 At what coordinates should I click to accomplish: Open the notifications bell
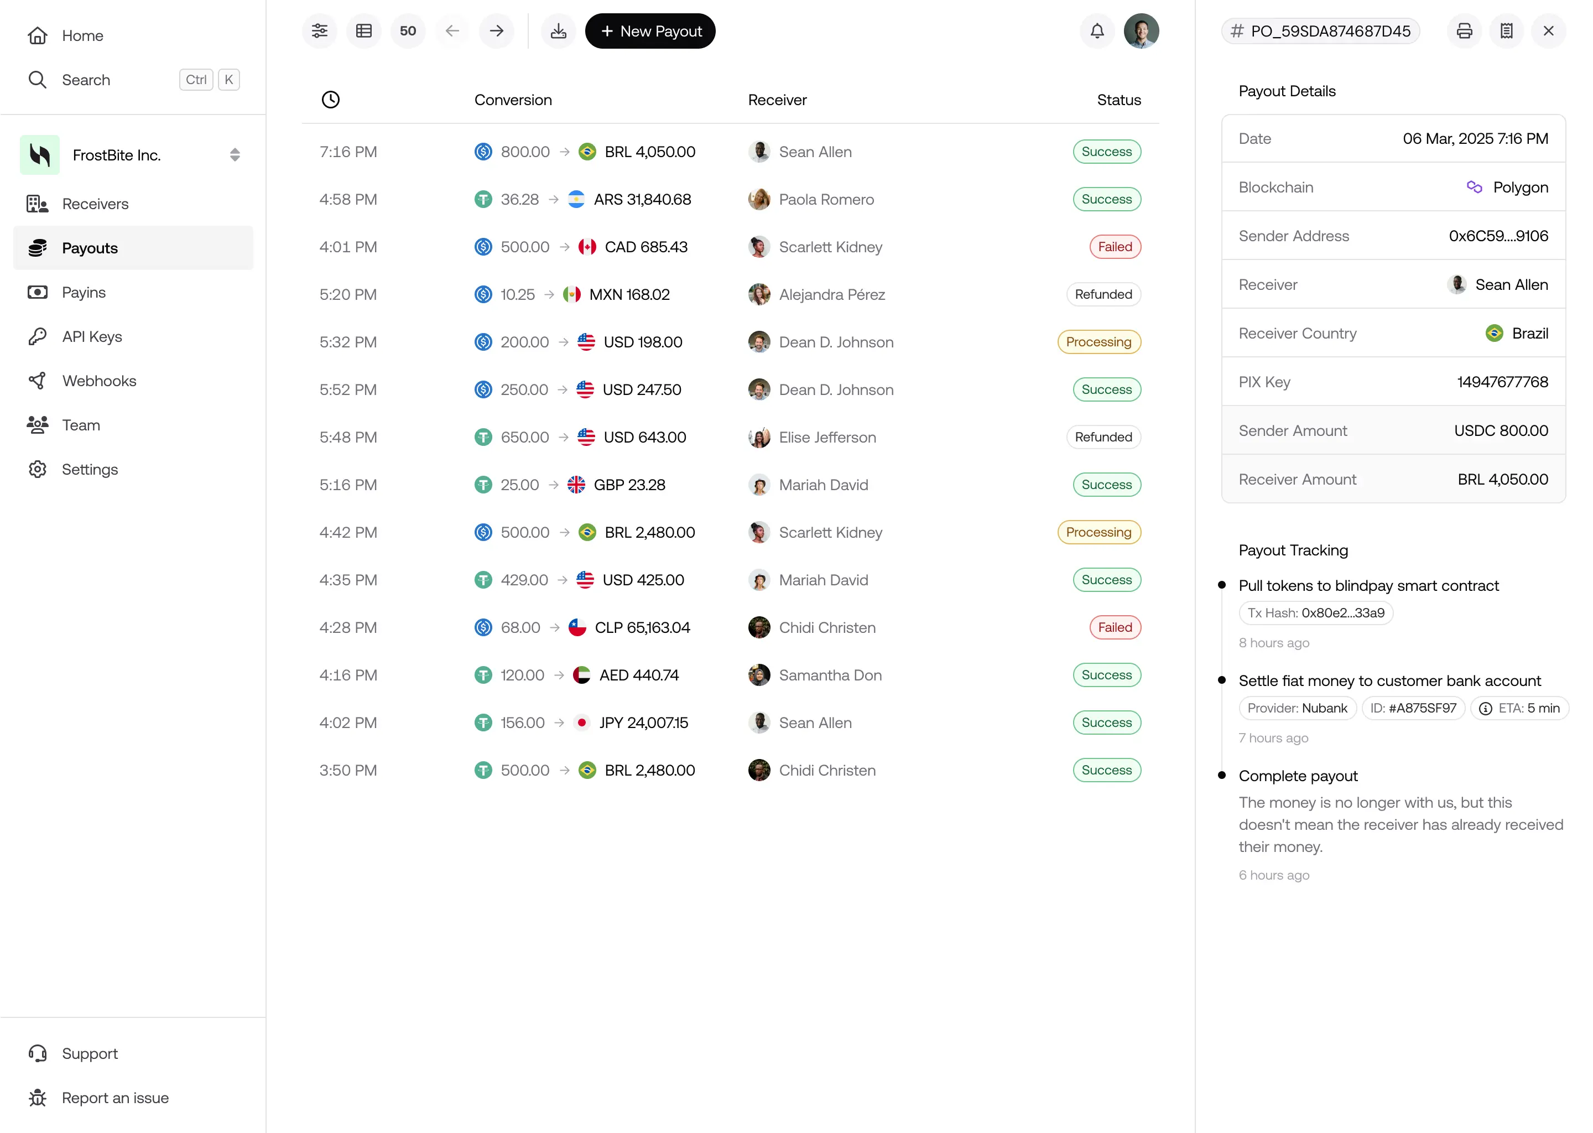click(x=1096, y=30)
